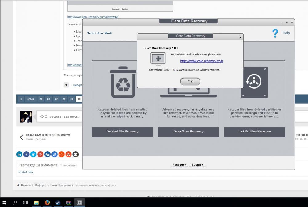This screenshot has height=207, width=308.
Task: Choose Deep Scan Recovery mode
Action: coord(188,132)
